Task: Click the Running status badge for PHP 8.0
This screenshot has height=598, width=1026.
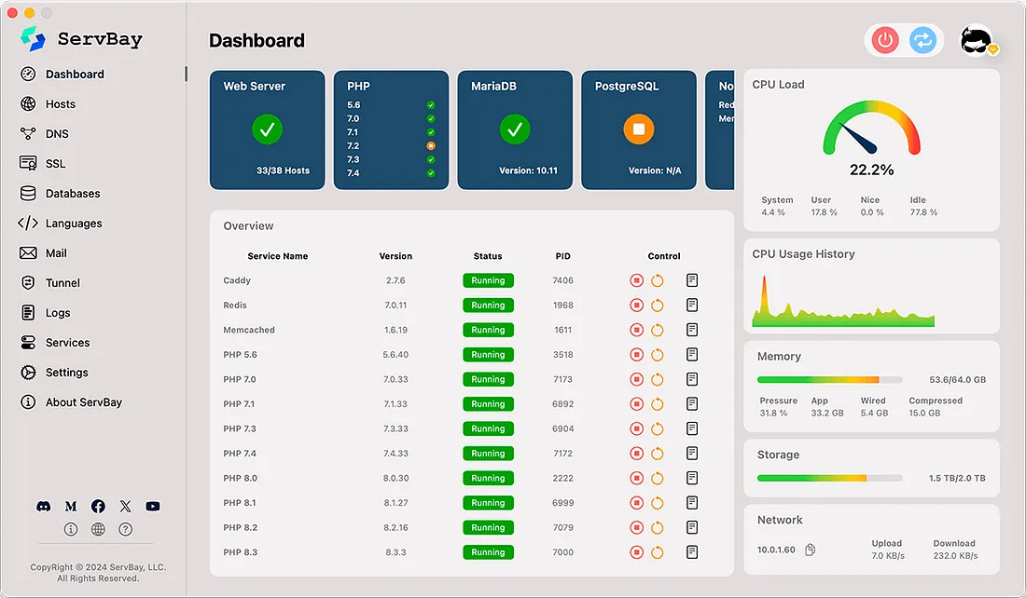Action: (x=488, y=479)
